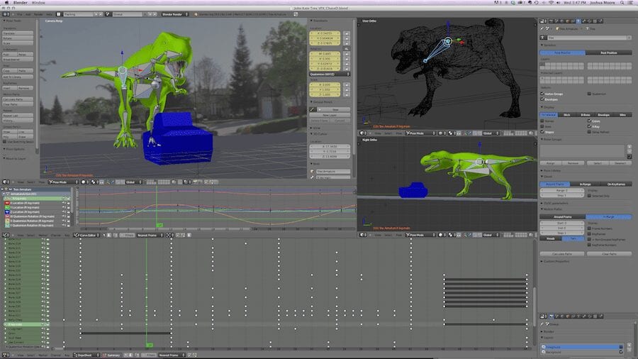638x359 pixels.
Task: Toggle Colors display checkbox
Action: point(589,121)
